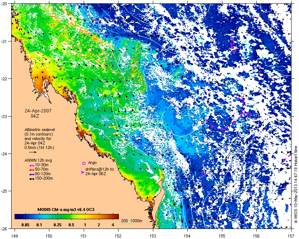Click the '156' longitude axis label
Viewport: 299px width, 239px height.
257,236
